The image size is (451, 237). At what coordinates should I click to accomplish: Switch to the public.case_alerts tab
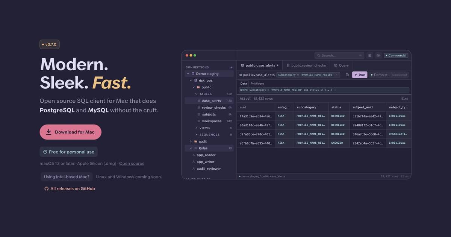pos(260,65)
